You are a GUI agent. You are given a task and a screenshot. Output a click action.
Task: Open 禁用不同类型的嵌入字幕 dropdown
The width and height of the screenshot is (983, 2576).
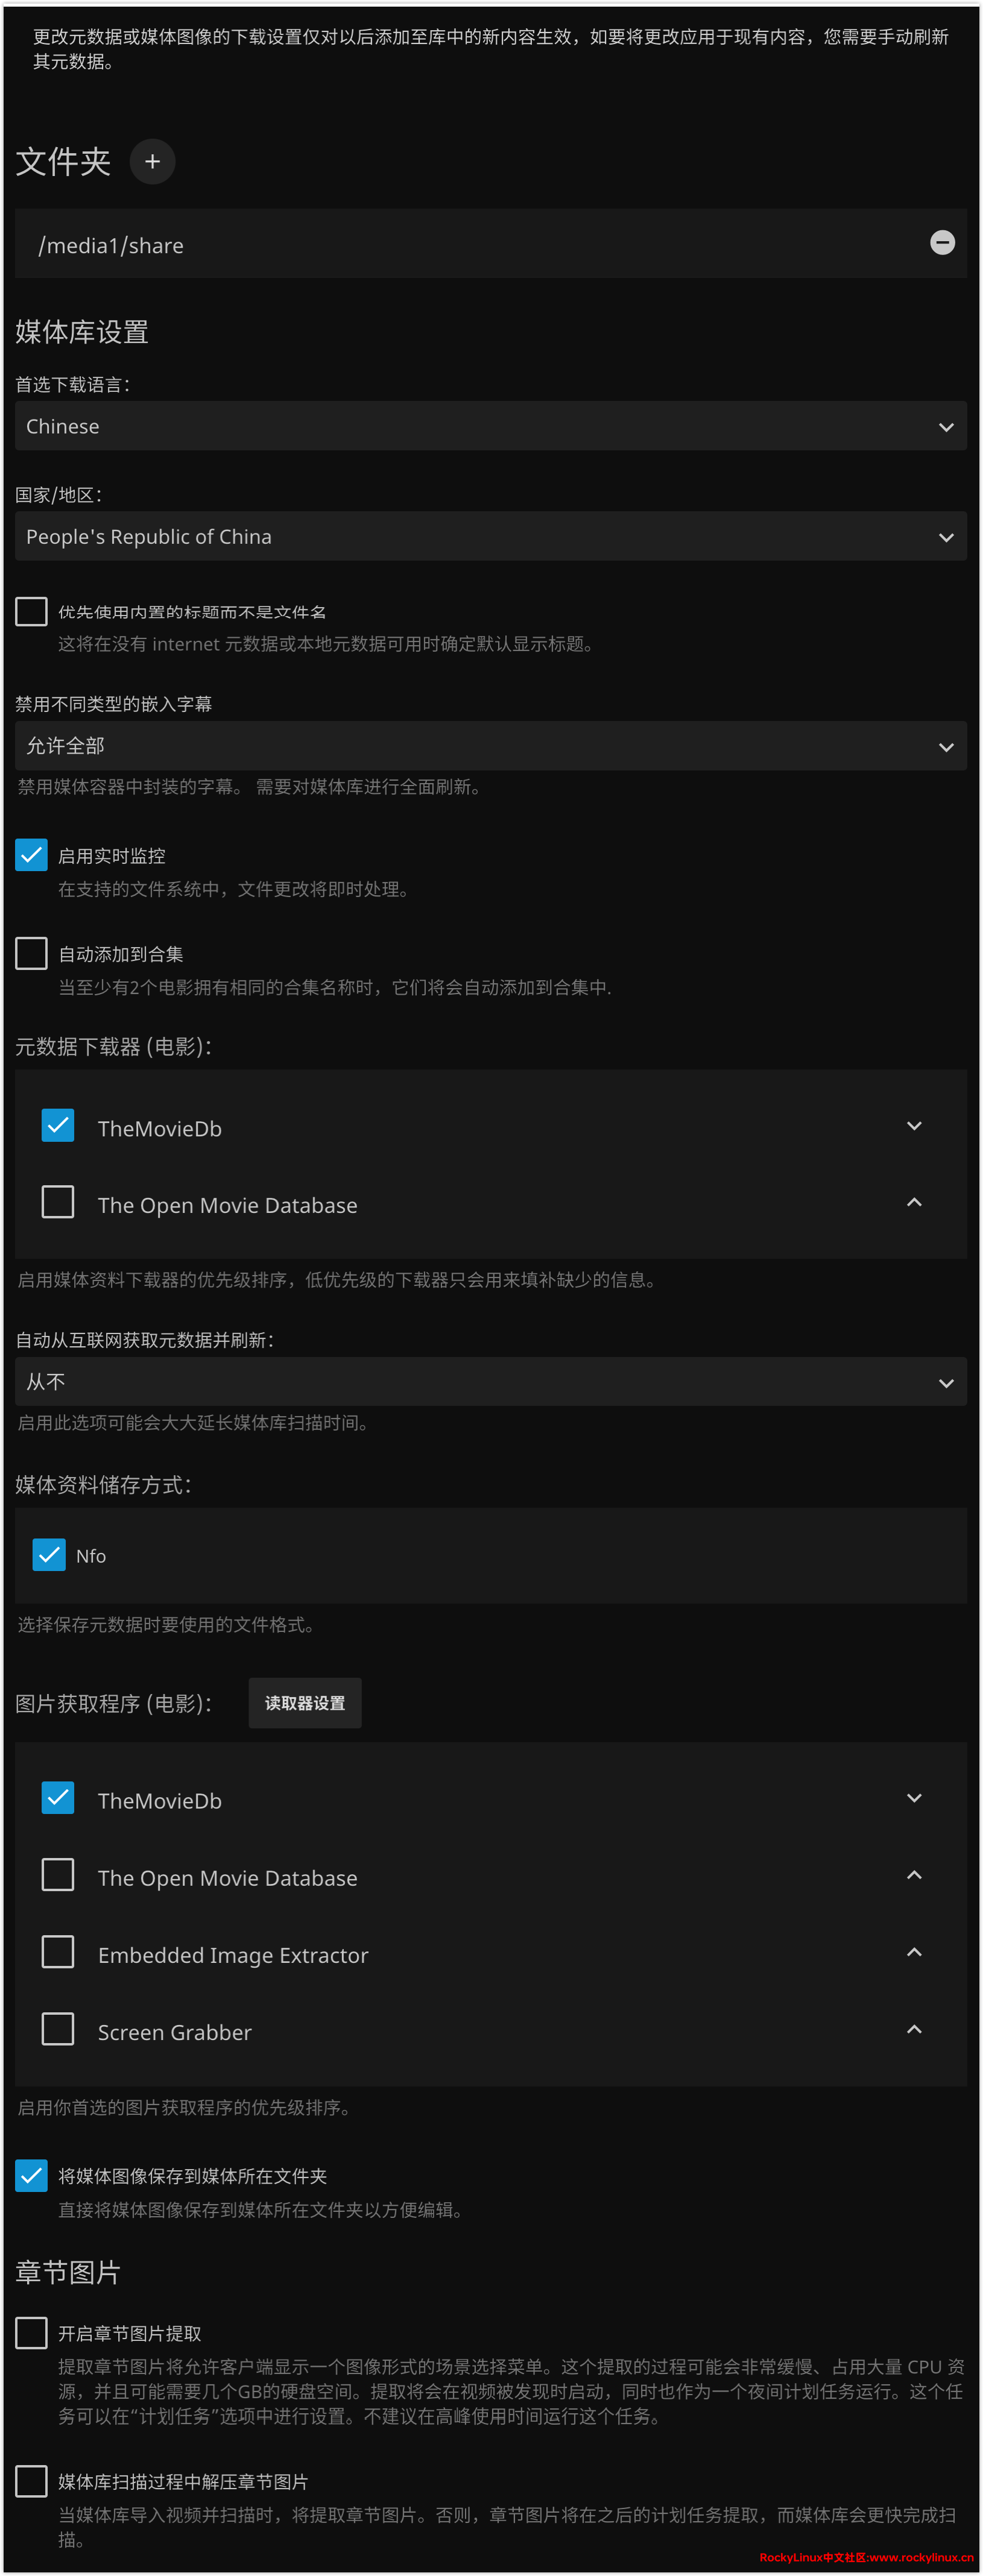coord(490,746)
